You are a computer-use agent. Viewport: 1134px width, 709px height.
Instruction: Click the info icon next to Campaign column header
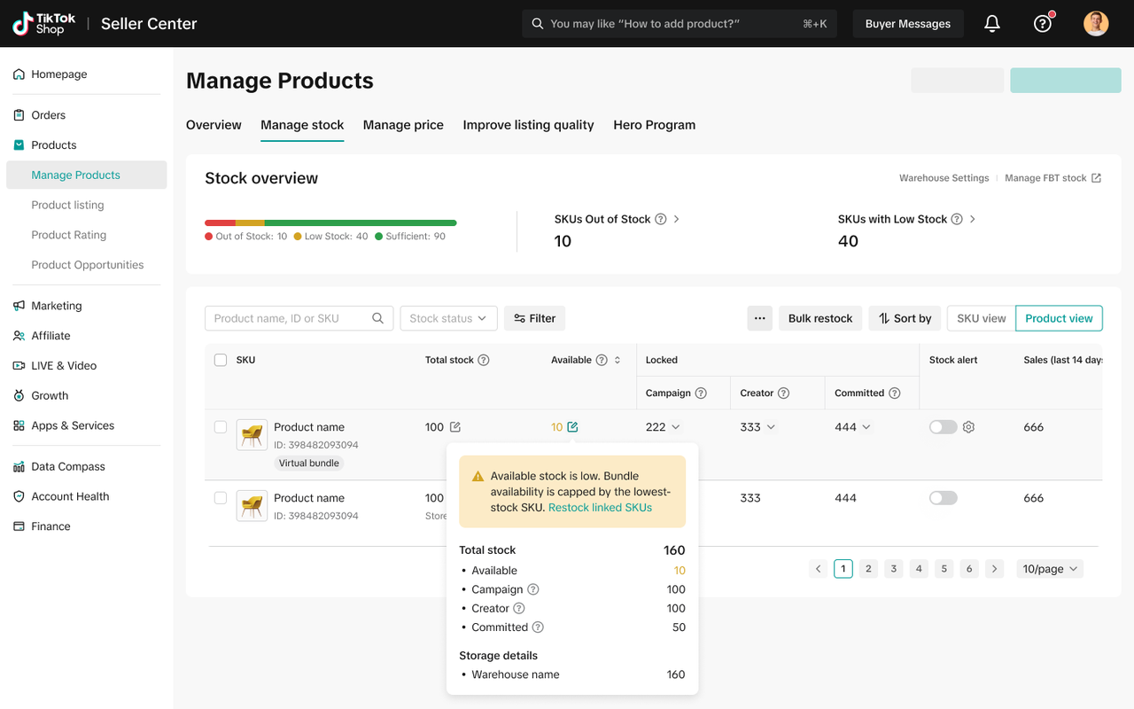(701, 393)
